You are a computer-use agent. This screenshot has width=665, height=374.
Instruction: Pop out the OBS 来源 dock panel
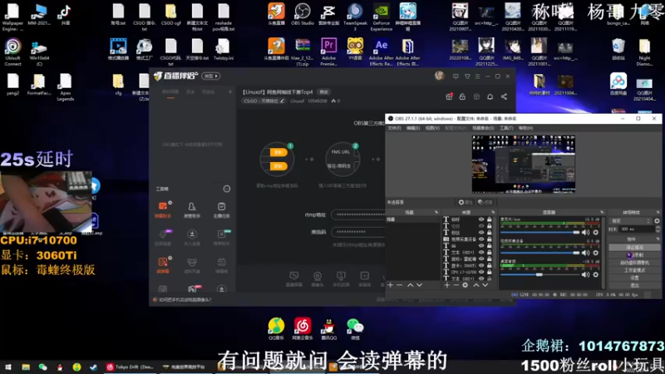(493, 212)
